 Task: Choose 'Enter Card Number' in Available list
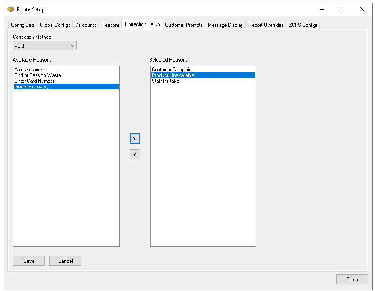click(x=34, y=81)
